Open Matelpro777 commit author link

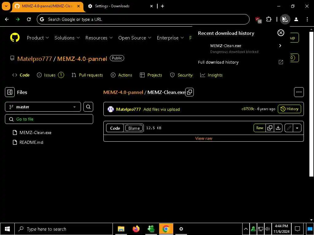coord(128,109)
